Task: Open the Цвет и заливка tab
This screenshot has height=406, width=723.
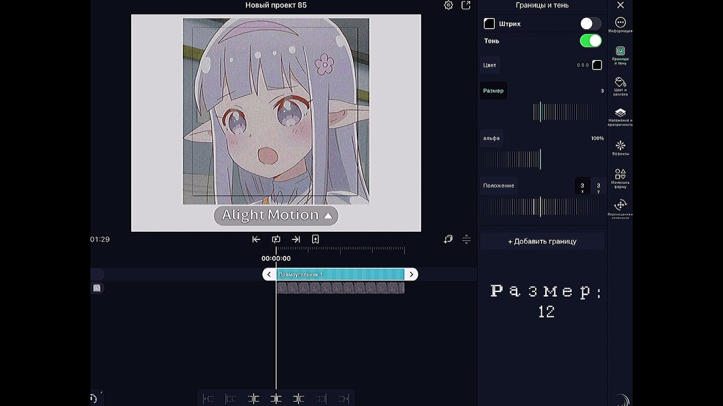Action: pos(620,86)
